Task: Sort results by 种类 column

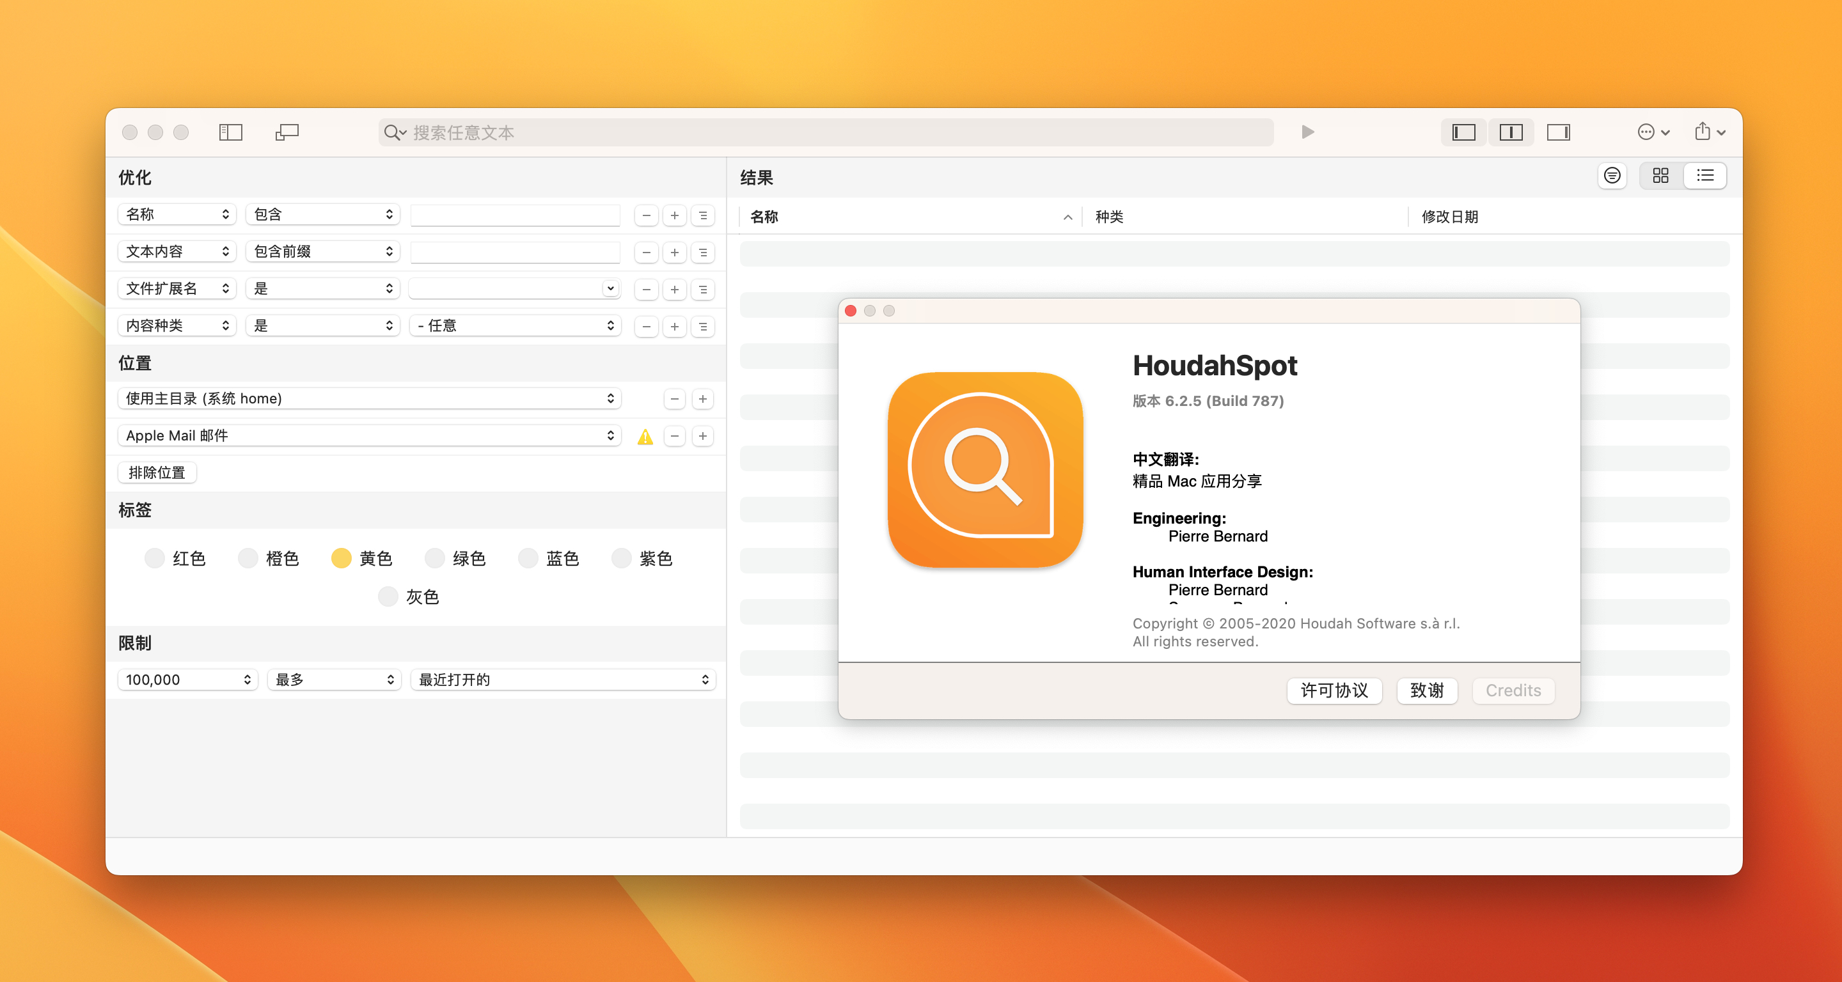Action: 1245,217
